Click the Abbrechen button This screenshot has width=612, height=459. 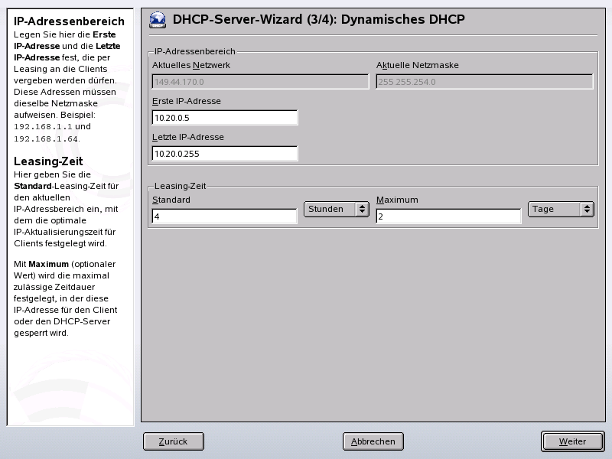[374, 441]
